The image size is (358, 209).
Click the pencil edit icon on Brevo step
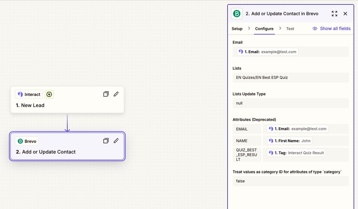[x=116, y=141]
